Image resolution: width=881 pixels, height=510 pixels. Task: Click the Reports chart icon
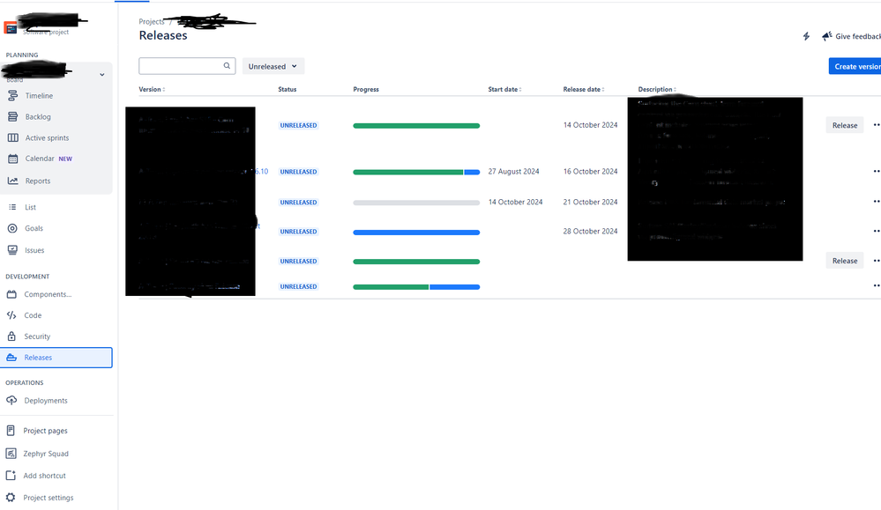[12, 181]
